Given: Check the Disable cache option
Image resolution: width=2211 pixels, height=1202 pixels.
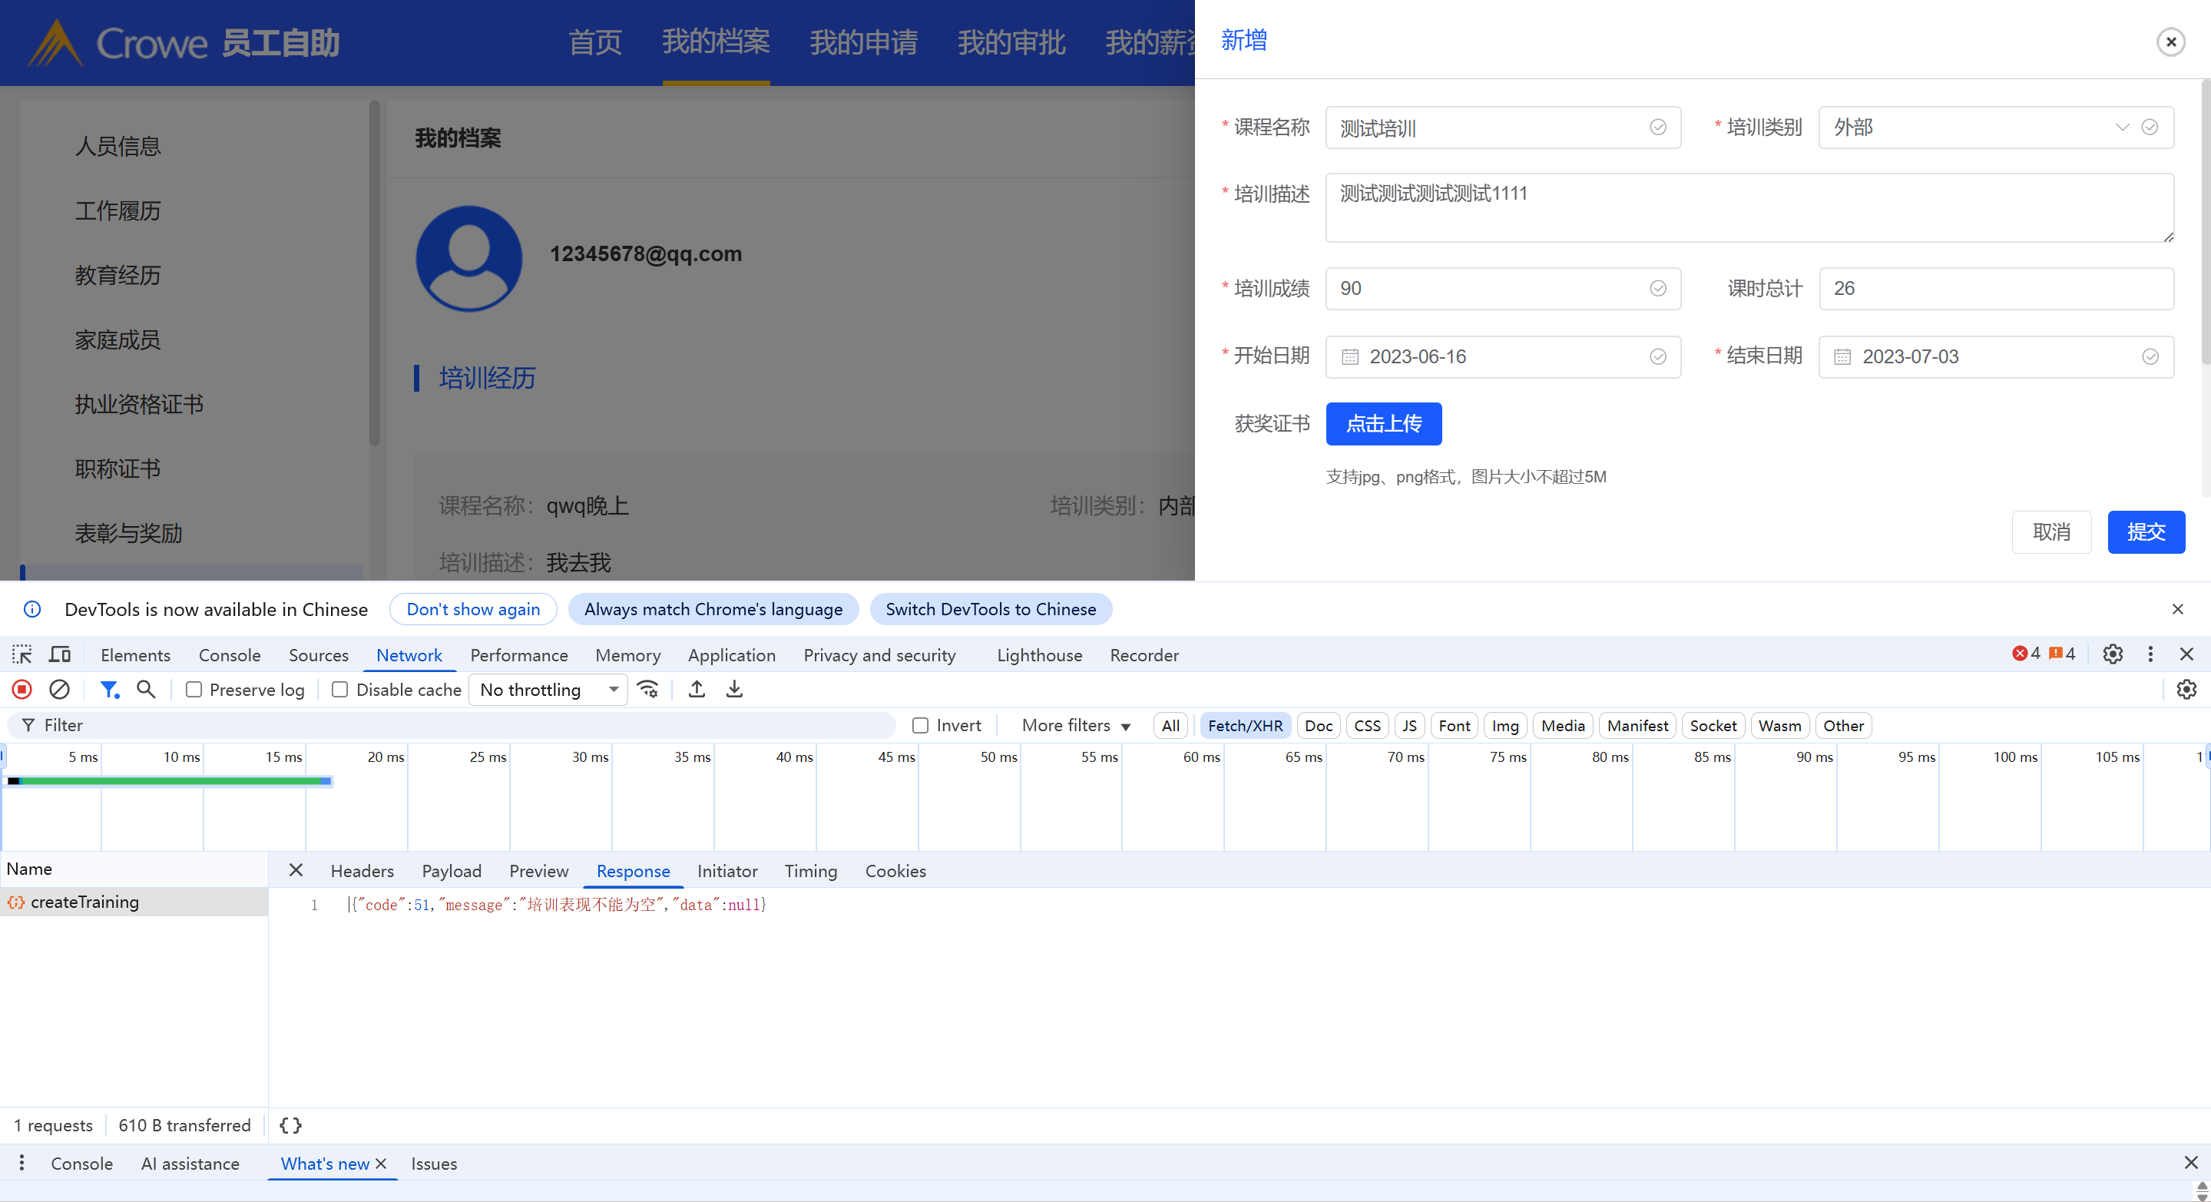Looking at the screenshot, I should point(340,690).
